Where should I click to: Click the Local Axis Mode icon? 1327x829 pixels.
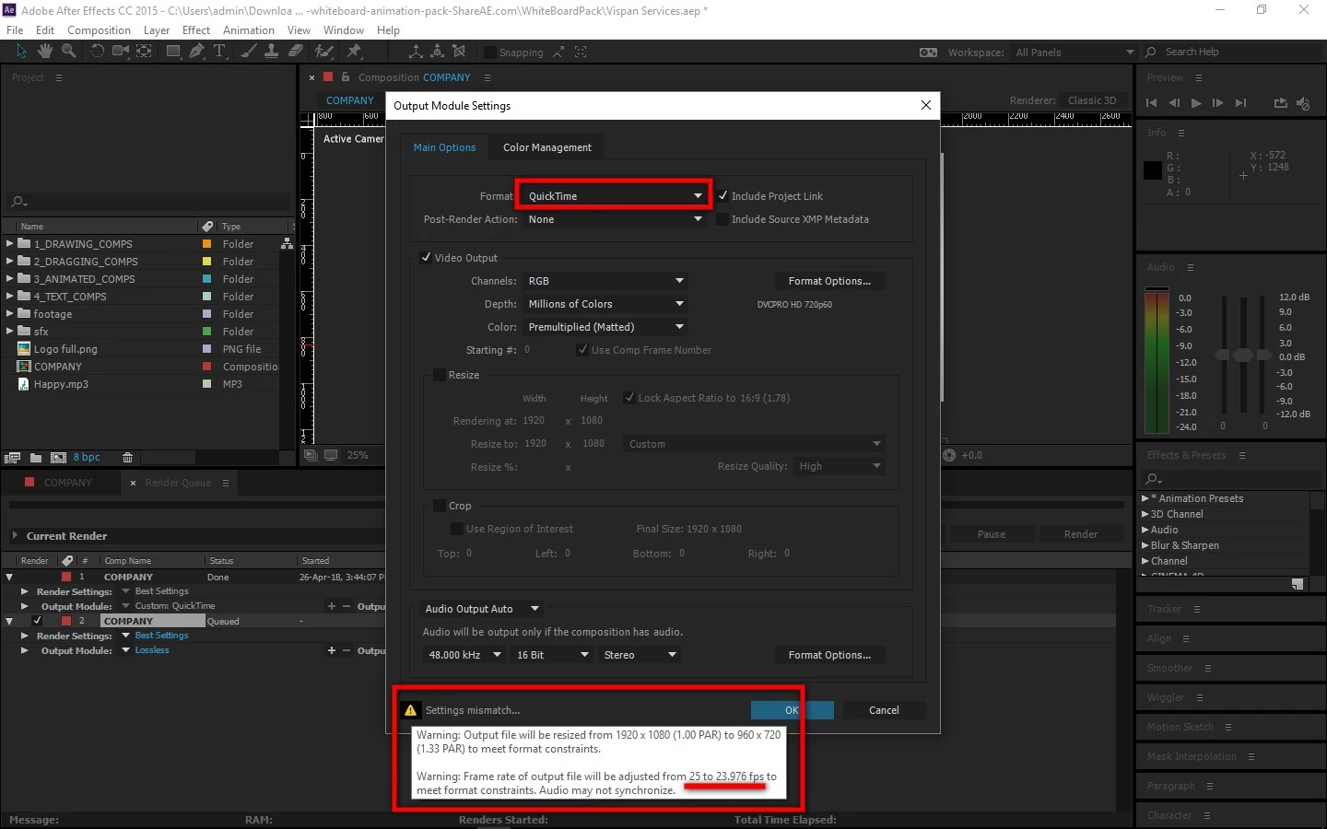(416, 52)
